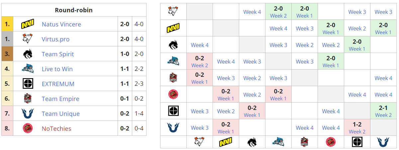Click the Round-robin table header
The height and width of the screenshot is (150, 399).
(74, 10)
